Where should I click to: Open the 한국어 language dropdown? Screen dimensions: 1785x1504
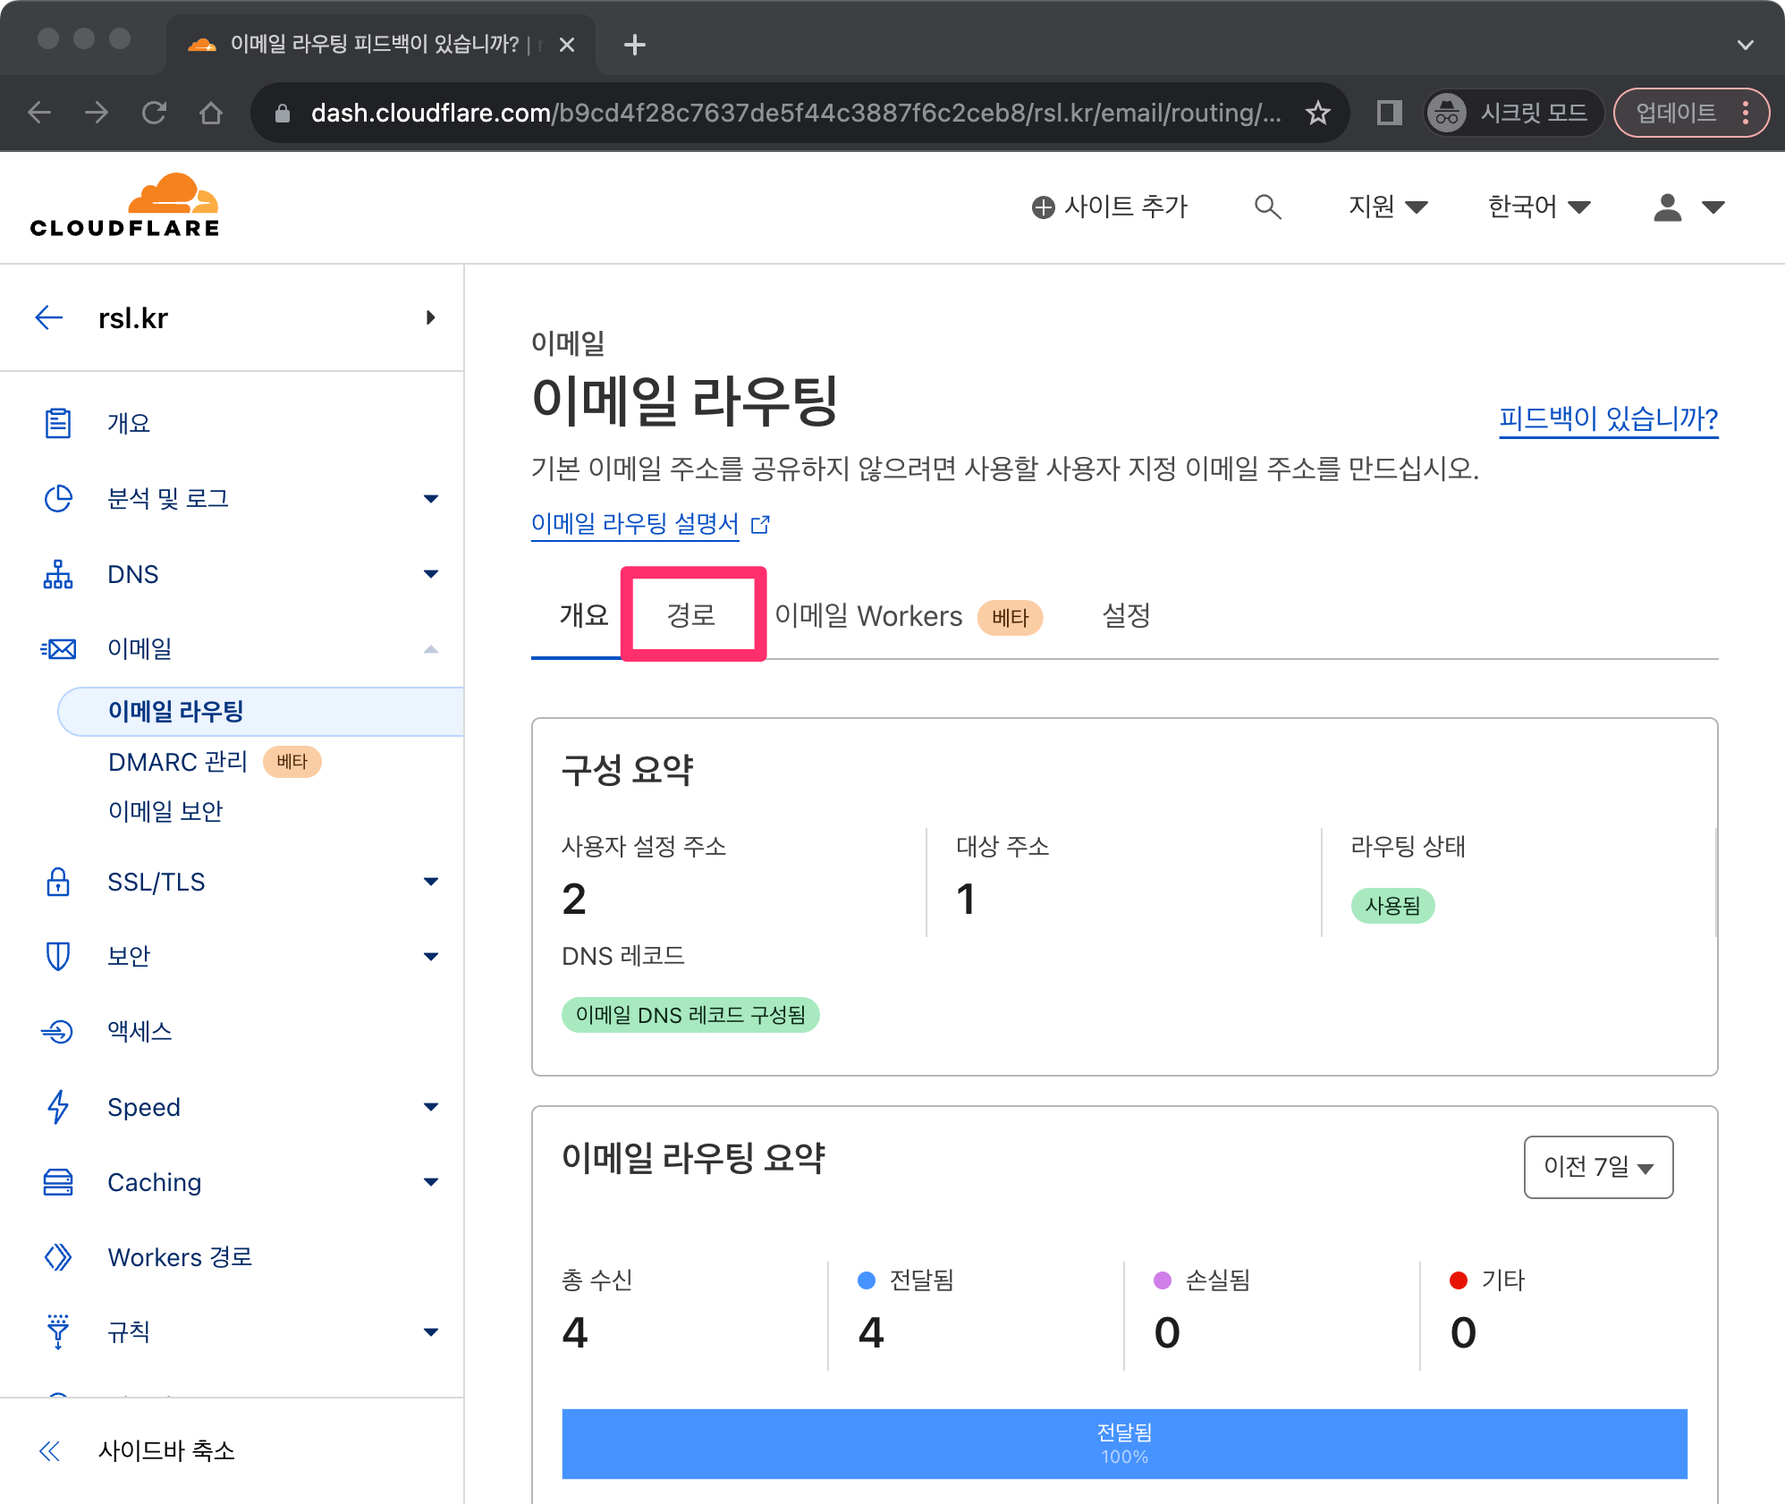click(1538, 207)
